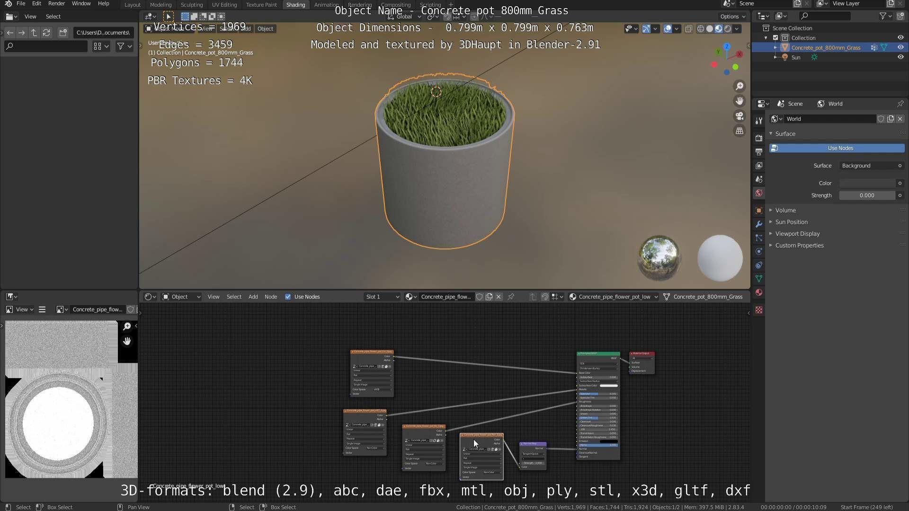Open the Modifier properties wrench tab
Screen dimensions: 909x511
[759, 224]
